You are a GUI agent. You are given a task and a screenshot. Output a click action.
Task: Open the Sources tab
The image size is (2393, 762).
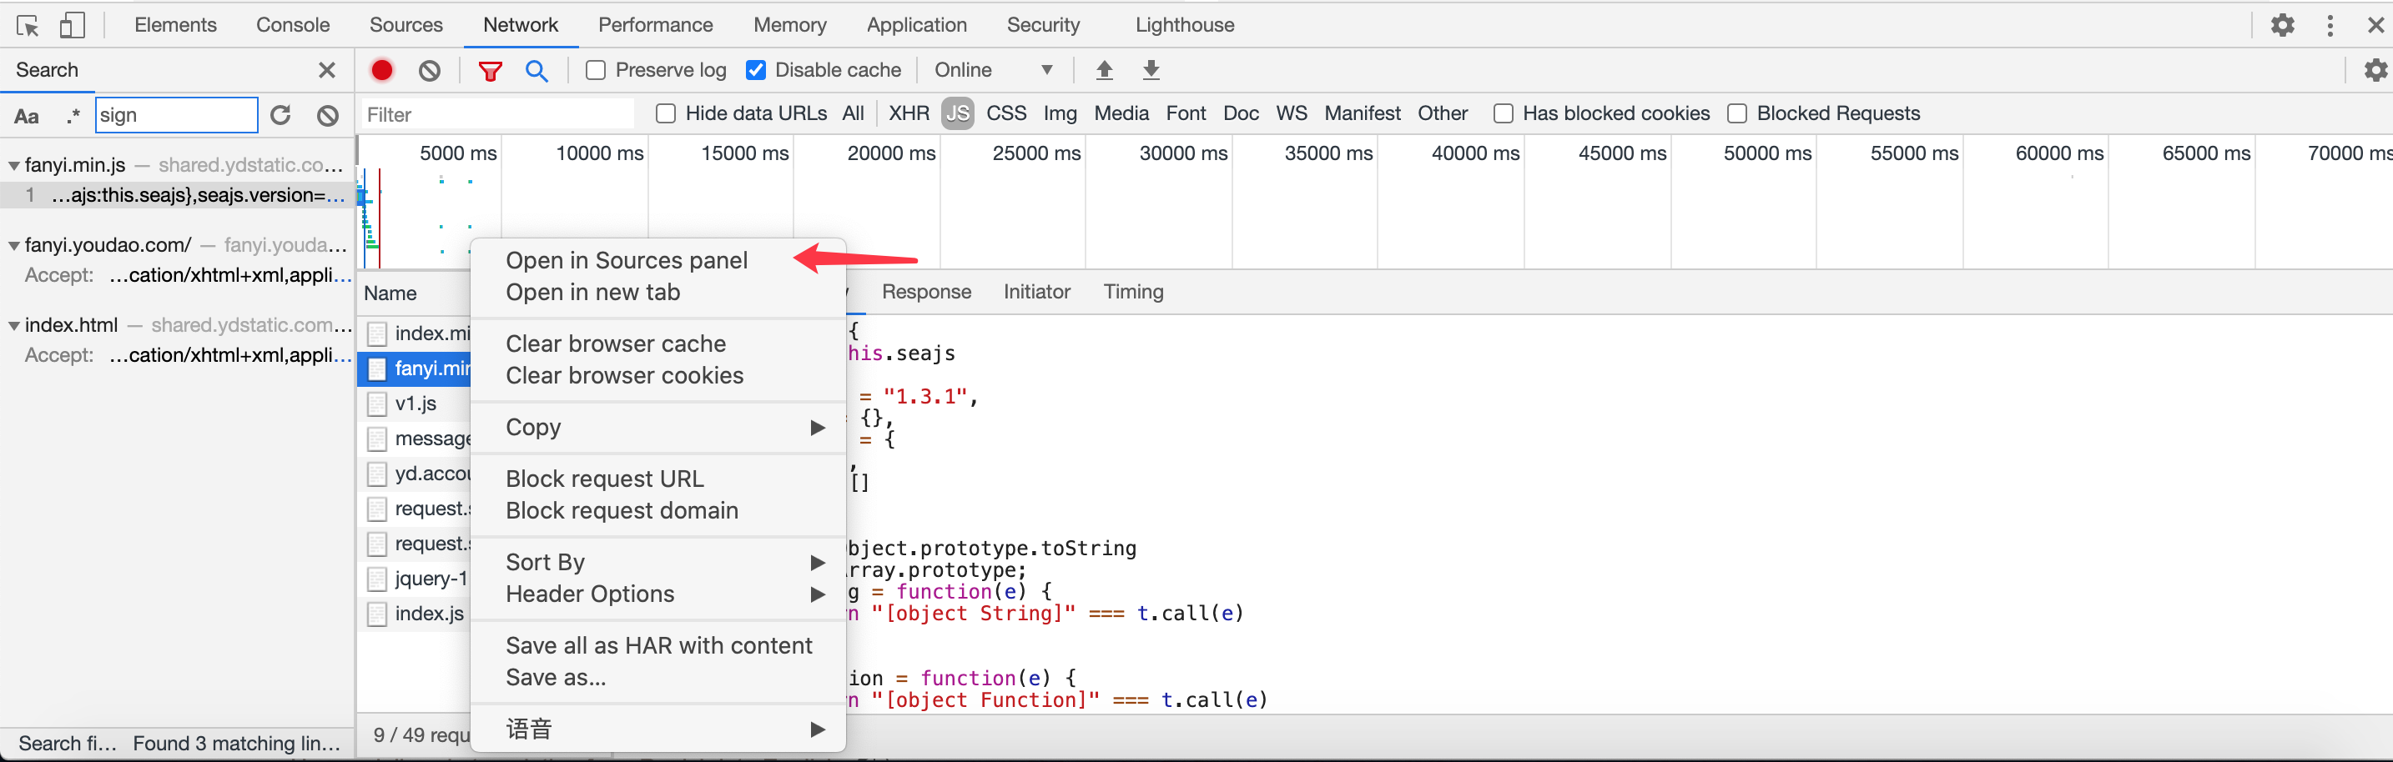[x=406, y=25]
